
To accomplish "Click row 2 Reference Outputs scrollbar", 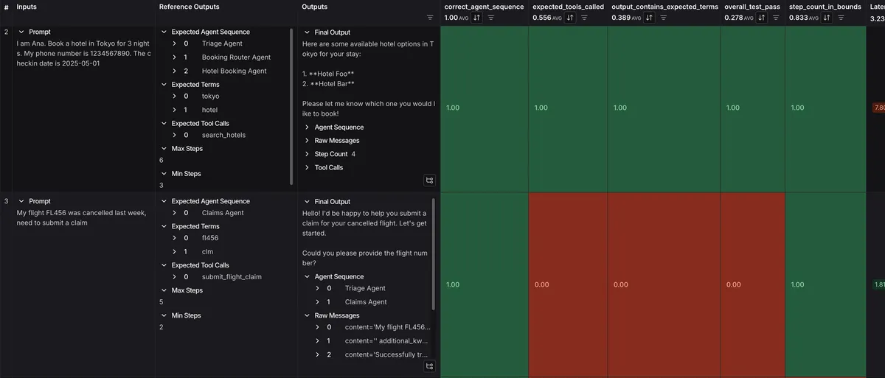I will pos(293,107).
